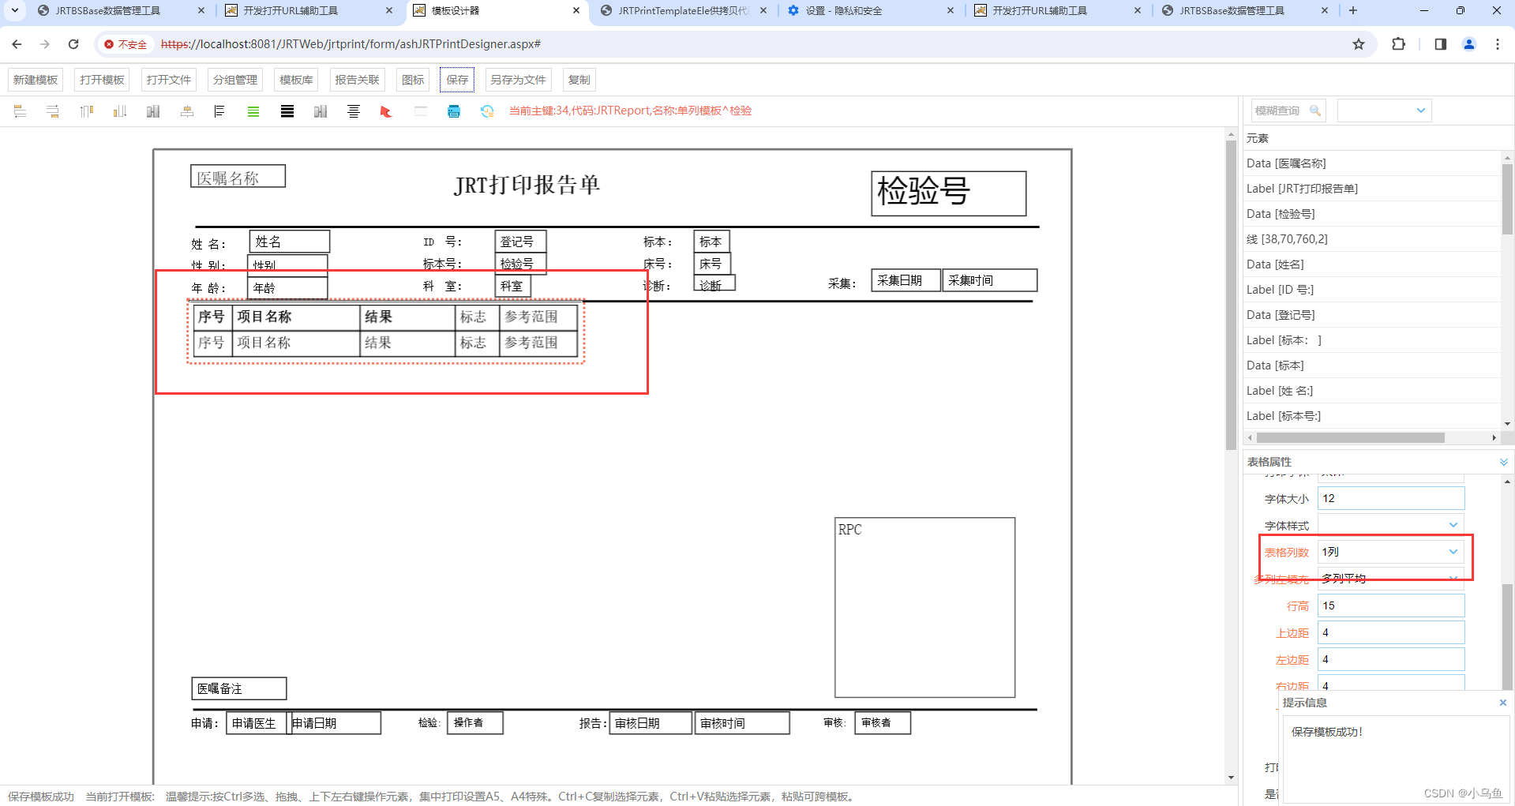
Task: Click the element list horizontal scrollbar
Action: 1350,437
